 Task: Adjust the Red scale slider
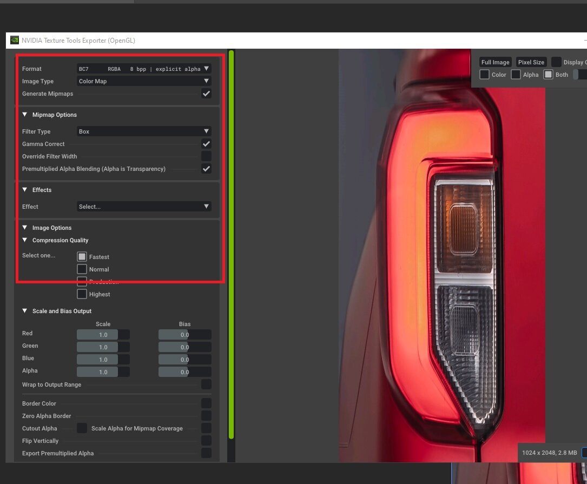pyautogui.click(x=103, y=335)
